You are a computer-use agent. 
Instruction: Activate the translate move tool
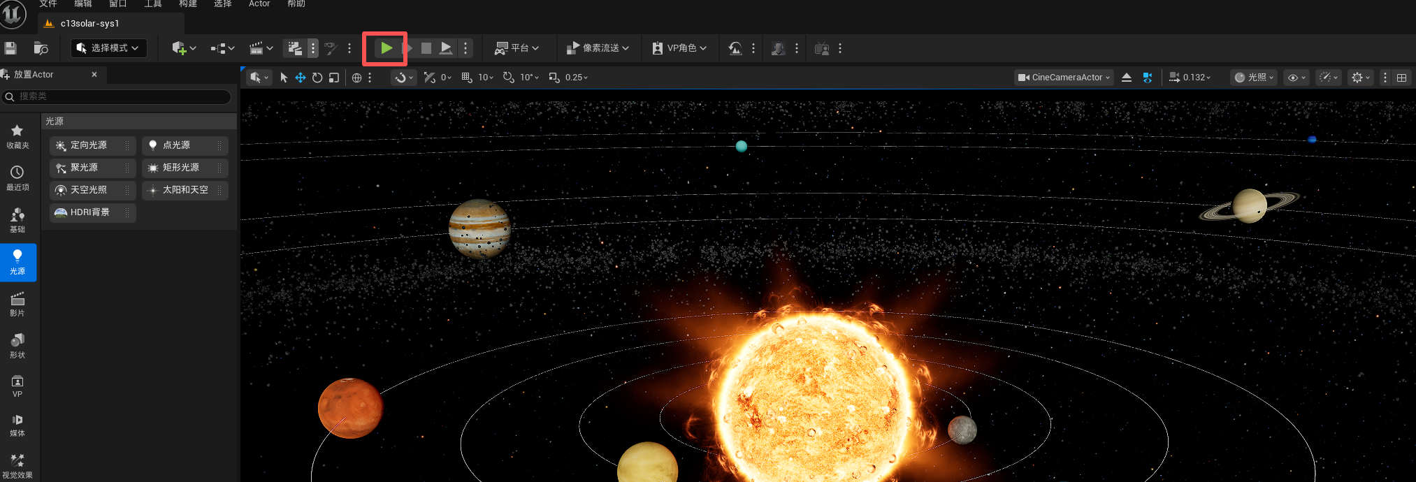[301, 78]
